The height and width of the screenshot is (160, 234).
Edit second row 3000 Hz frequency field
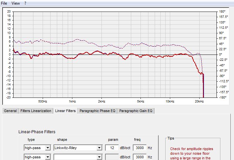[140, 157]
